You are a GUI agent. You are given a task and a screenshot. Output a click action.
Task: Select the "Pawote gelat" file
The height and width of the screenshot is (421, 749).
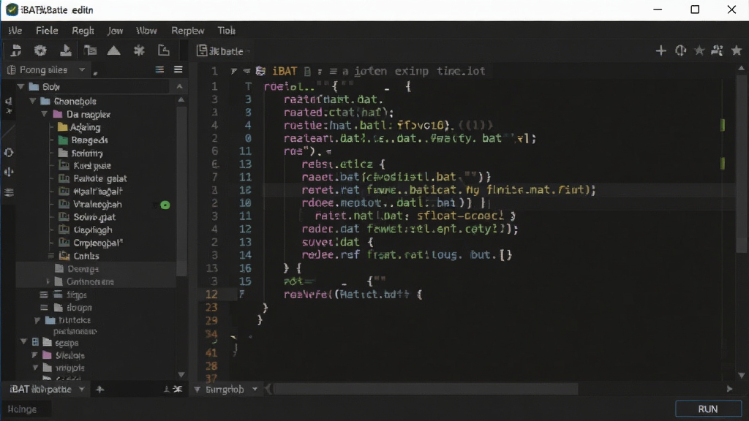(93, 178)
